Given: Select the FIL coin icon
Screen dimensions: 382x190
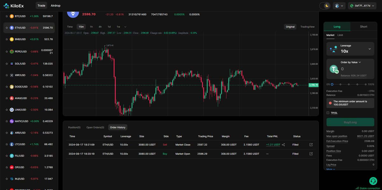Looking at the screenshot, I should pyautogui.click(x=12, y=156).
